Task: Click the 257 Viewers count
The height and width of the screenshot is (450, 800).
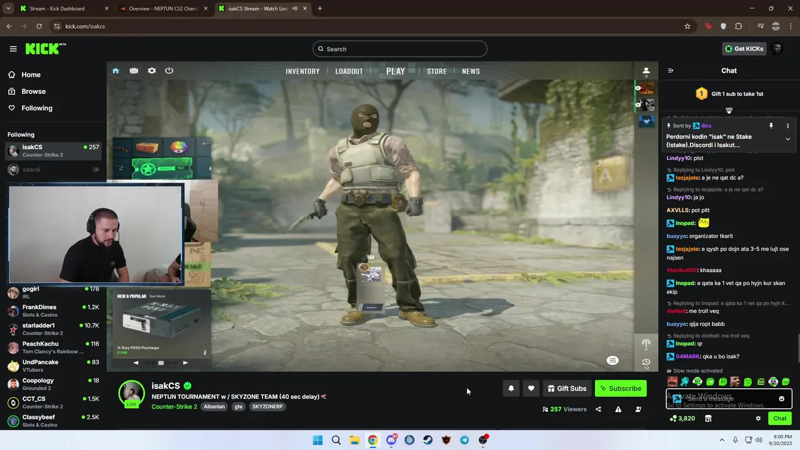Action: [x=564, y=409]
